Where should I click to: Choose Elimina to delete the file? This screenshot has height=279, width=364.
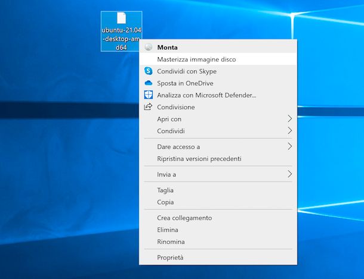tap(218, 230)
